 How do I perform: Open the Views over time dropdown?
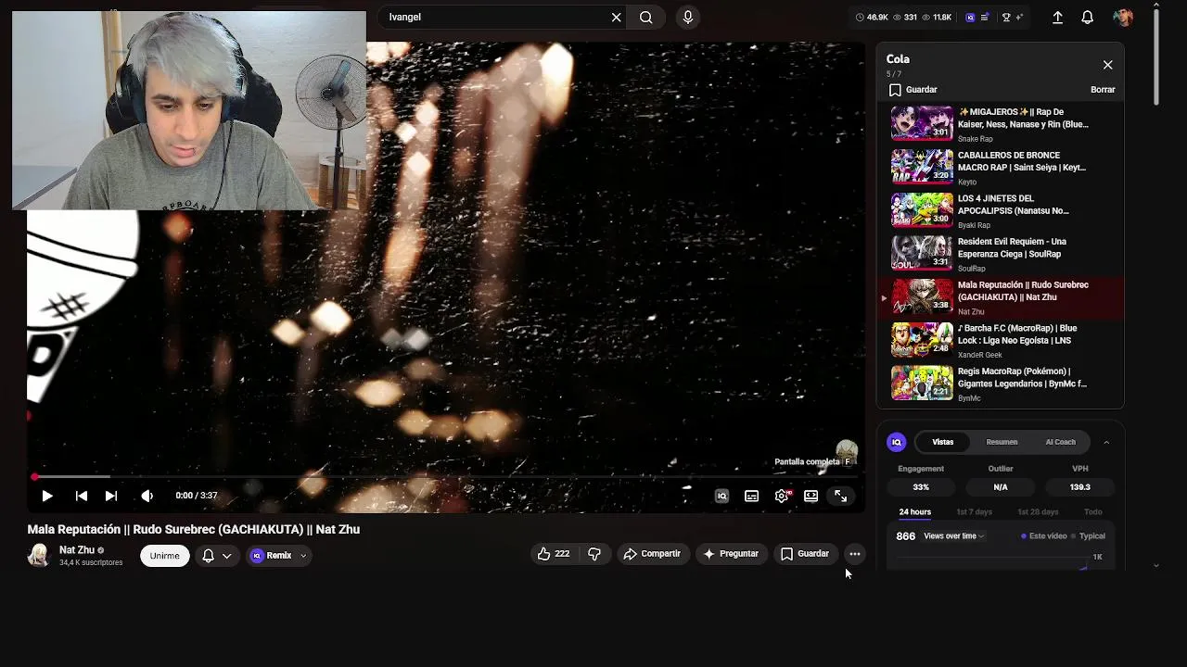(x=954, y=536)
